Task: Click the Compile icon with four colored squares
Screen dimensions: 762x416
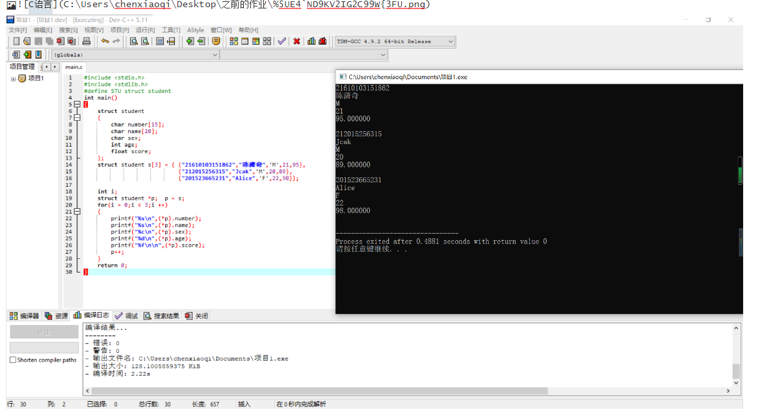Action: [233, 42]
